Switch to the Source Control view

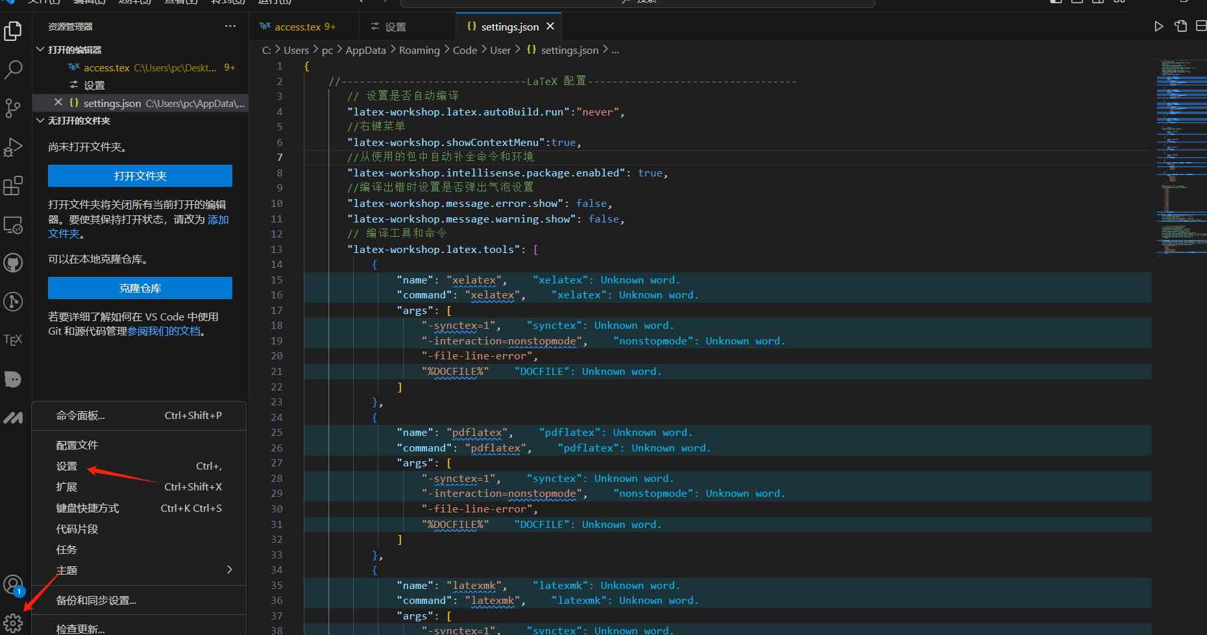point(13,108)
